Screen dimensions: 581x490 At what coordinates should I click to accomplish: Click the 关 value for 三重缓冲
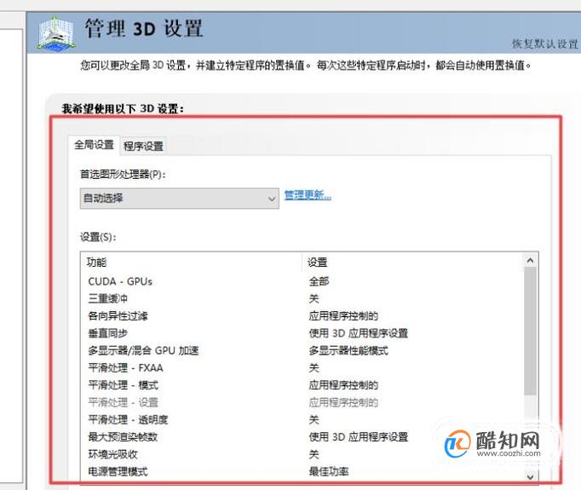pos(314,299)
